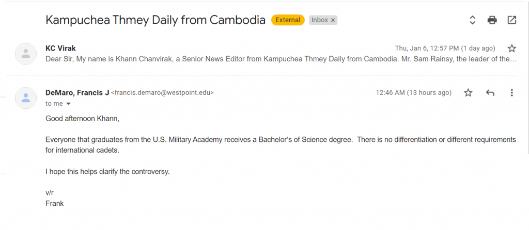Click KC Virak's avatar picture

(x=26, y=54)
